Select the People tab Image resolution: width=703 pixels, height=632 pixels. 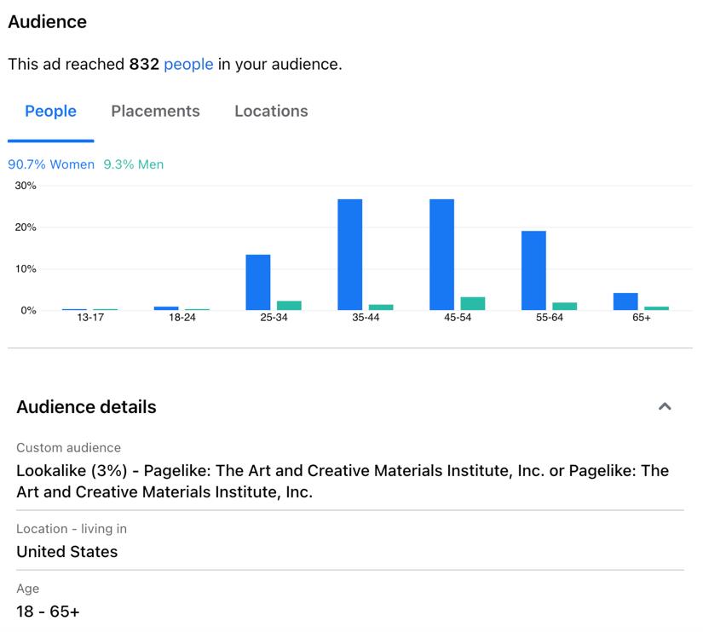(x=51, y=112)
